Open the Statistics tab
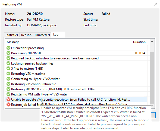 tap(12, 35)
